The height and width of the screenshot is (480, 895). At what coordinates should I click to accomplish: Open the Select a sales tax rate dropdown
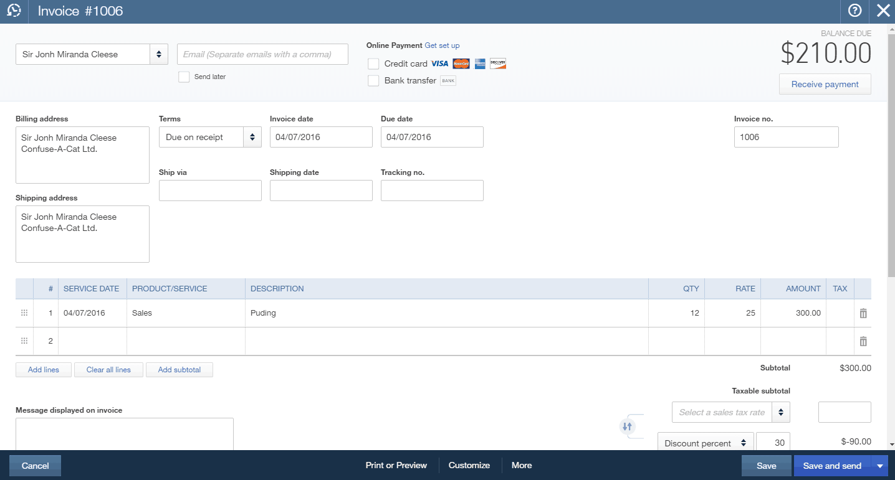pos(730,412)
